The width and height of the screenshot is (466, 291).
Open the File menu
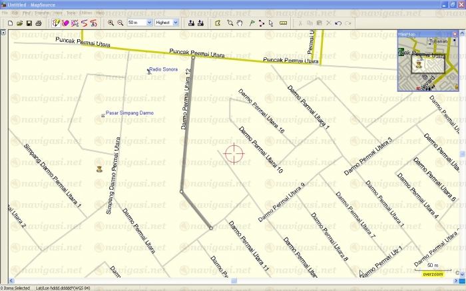click(x=5, y=13)
